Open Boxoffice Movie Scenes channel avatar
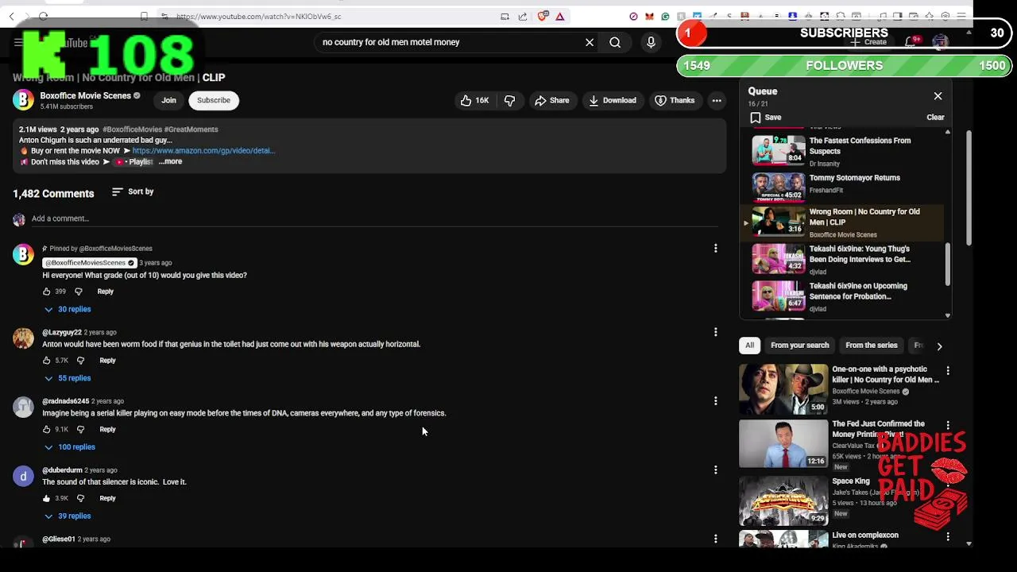Viewport: 1017px width, 572px height. click(24, 100)
